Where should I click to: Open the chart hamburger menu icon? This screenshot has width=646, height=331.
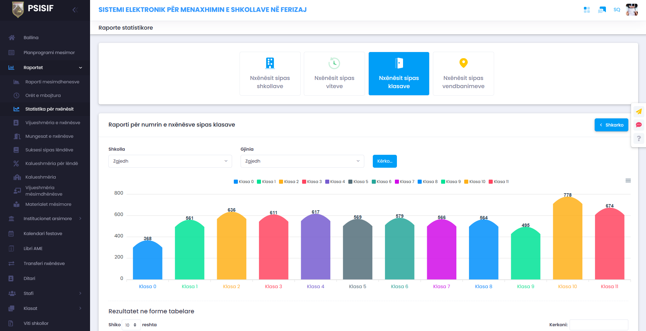(628, 181)
